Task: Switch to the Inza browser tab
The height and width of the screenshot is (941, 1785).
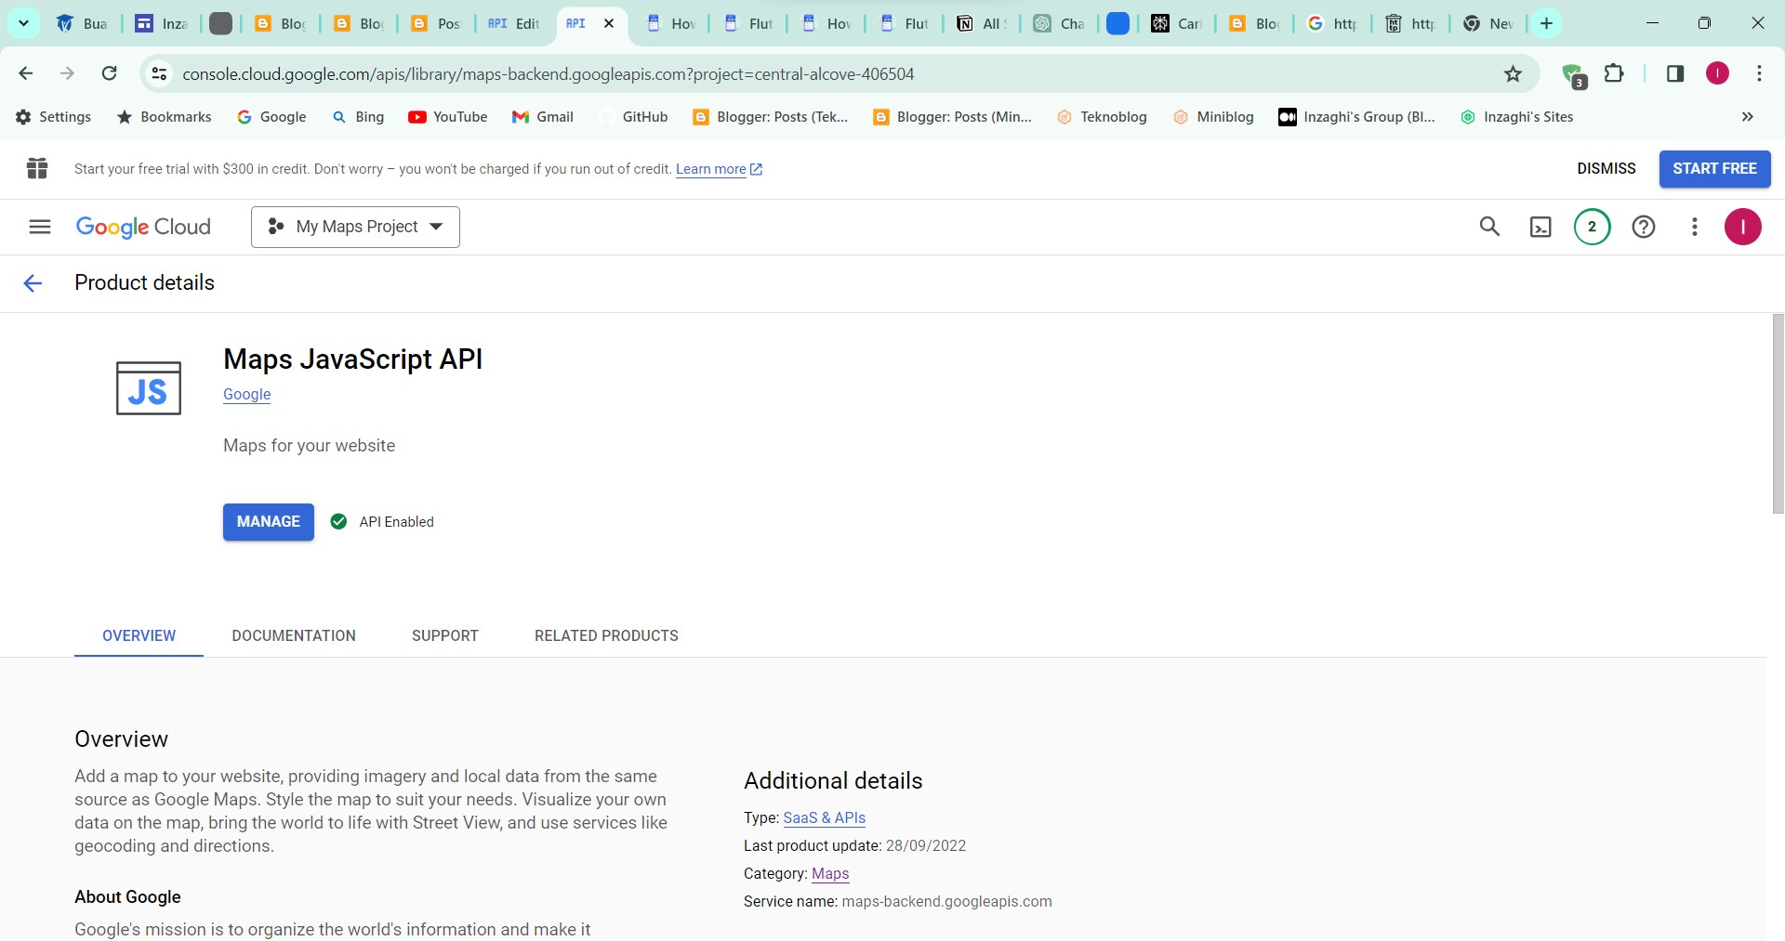Action: coord(161,24)
